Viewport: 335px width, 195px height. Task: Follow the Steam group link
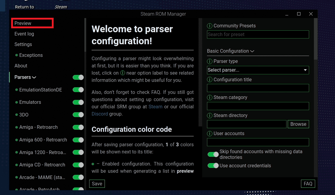coord(155,107)
